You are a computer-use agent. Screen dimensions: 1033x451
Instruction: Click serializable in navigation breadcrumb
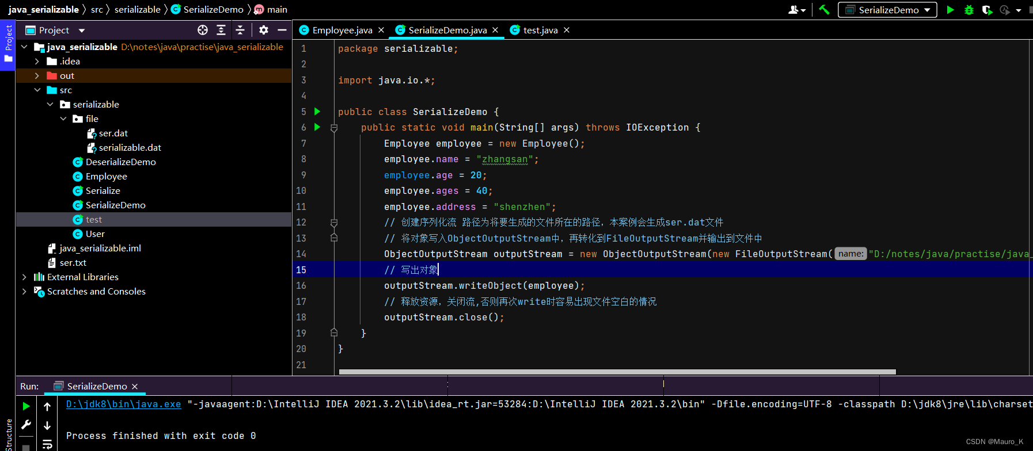tap(137, 9)
